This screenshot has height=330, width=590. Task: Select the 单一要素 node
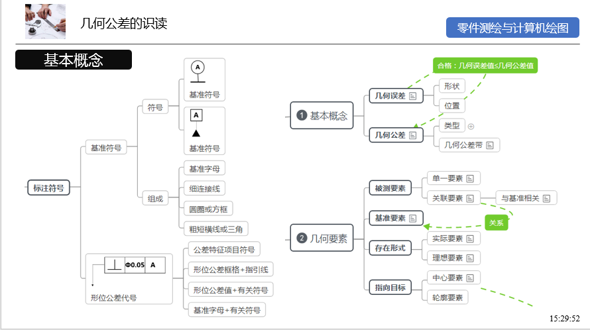click(454, 178)
